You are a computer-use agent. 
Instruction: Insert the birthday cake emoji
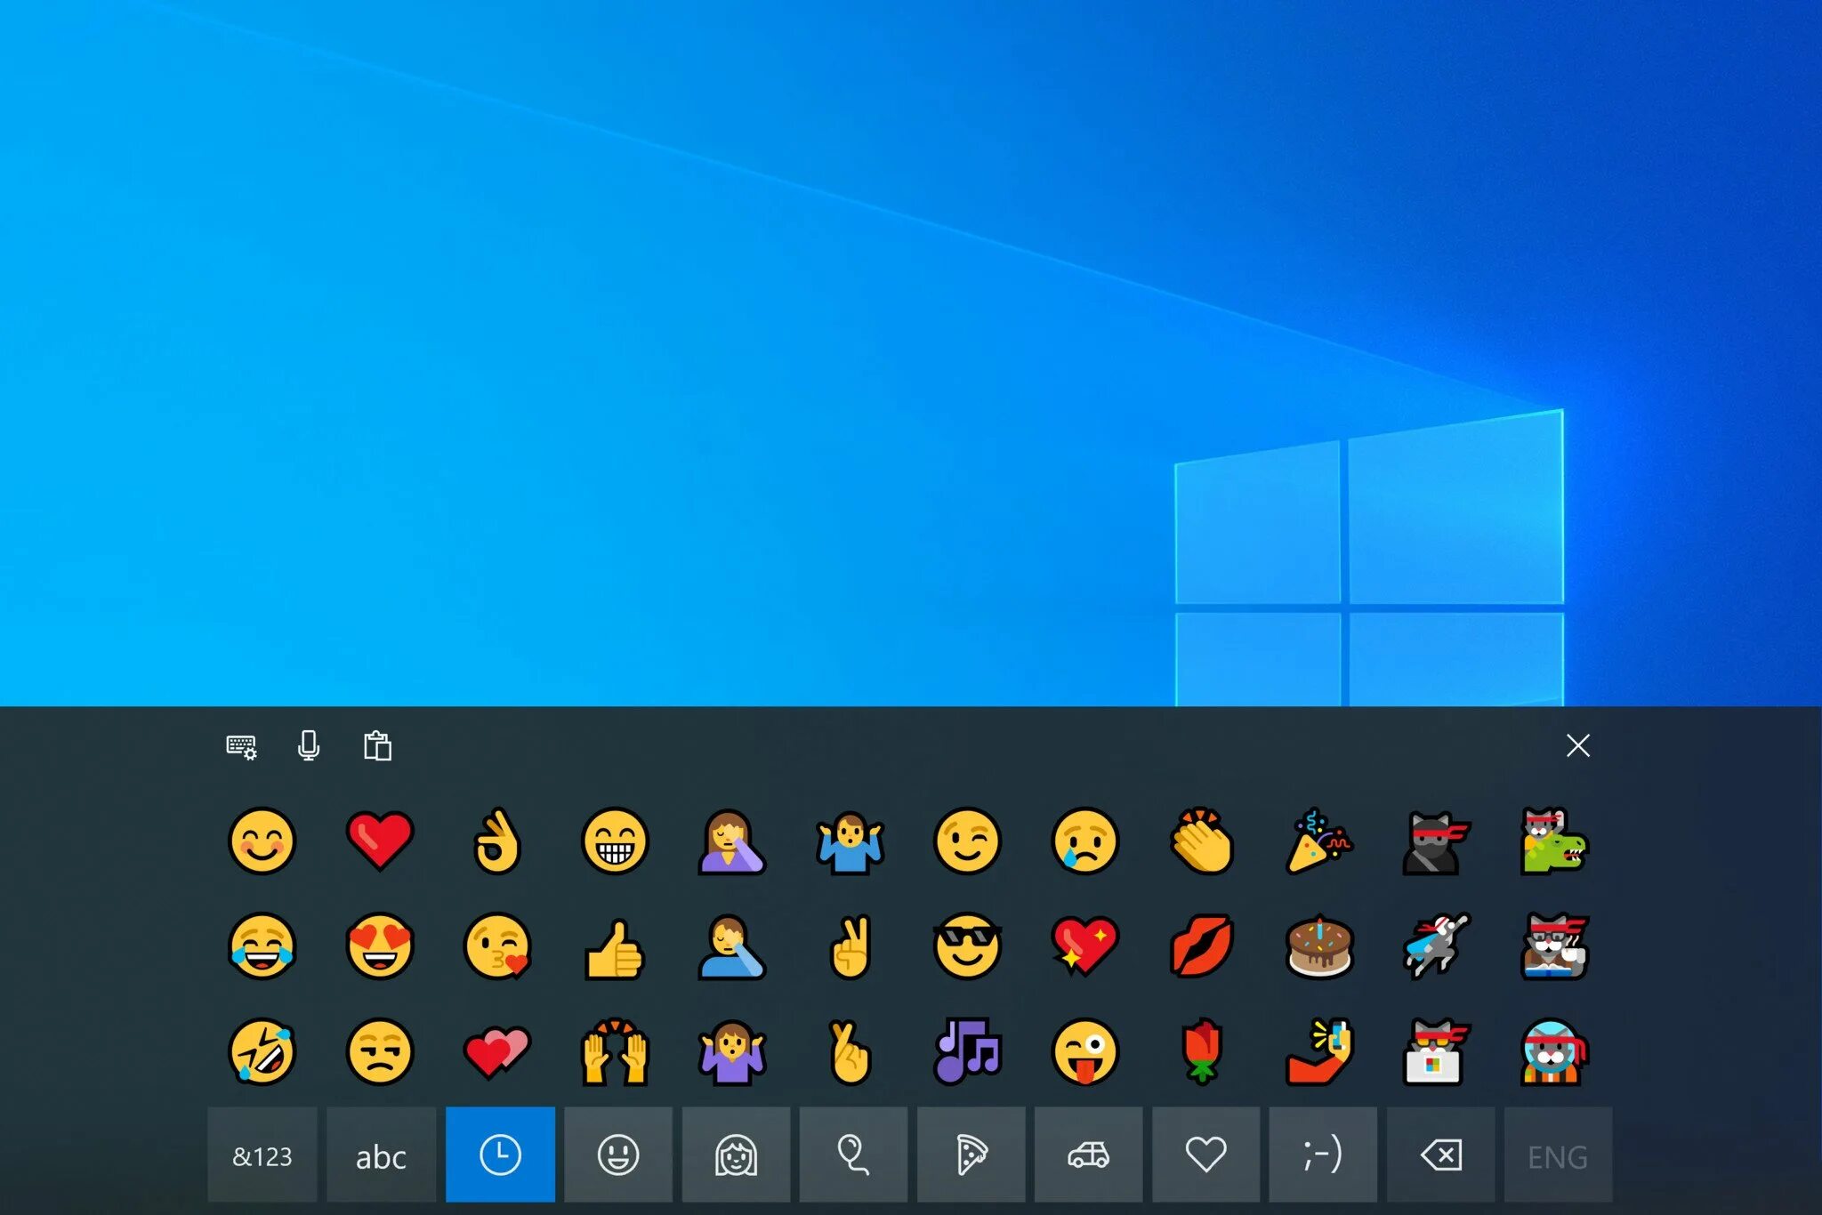click(1319, 946)
